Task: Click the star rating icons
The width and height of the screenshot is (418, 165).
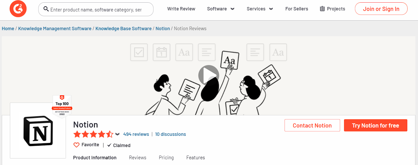Action: [93, 134]
